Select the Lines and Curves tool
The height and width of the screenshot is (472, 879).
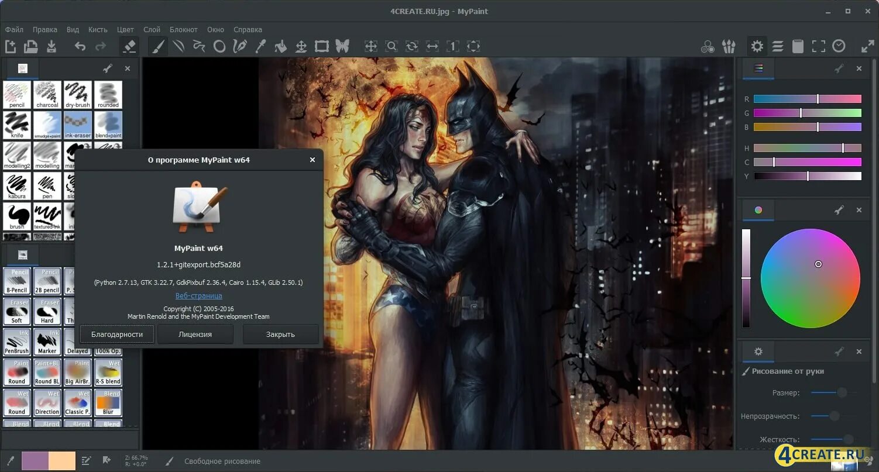click(178, 46)
